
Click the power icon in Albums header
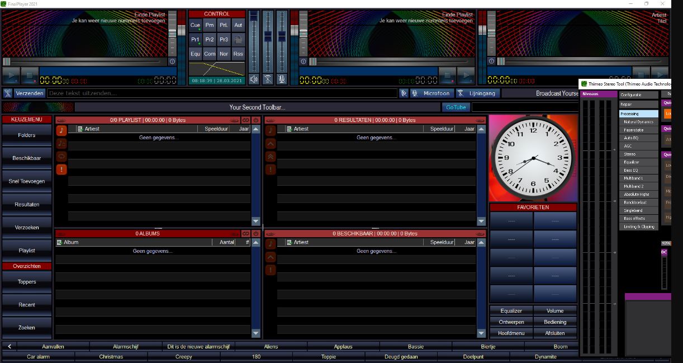point(256,234)
